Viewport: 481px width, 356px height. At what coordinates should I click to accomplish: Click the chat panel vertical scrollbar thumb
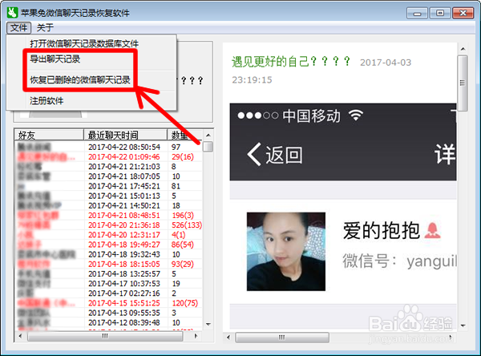point(463,83)
